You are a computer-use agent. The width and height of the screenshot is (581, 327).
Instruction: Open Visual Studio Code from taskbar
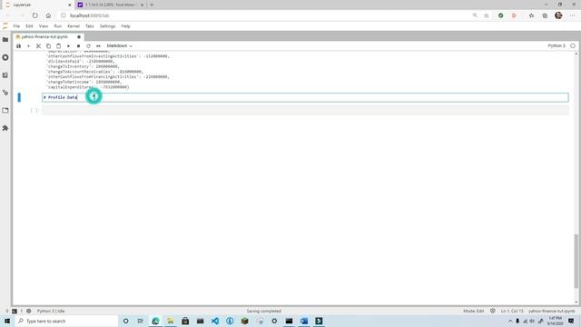point(215,321)
